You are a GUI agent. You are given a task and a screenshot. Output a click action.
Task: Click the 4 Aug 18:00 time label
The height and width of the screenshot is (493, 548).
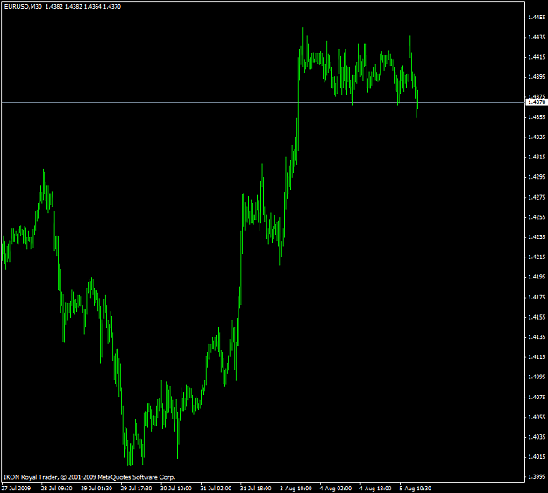pyautogui.click(x=375, y=488)
